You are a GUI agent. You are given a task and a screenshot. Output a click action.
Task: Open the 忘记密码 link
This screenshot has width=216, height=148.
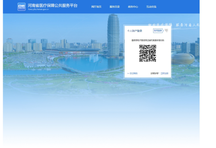pos(134,73)
